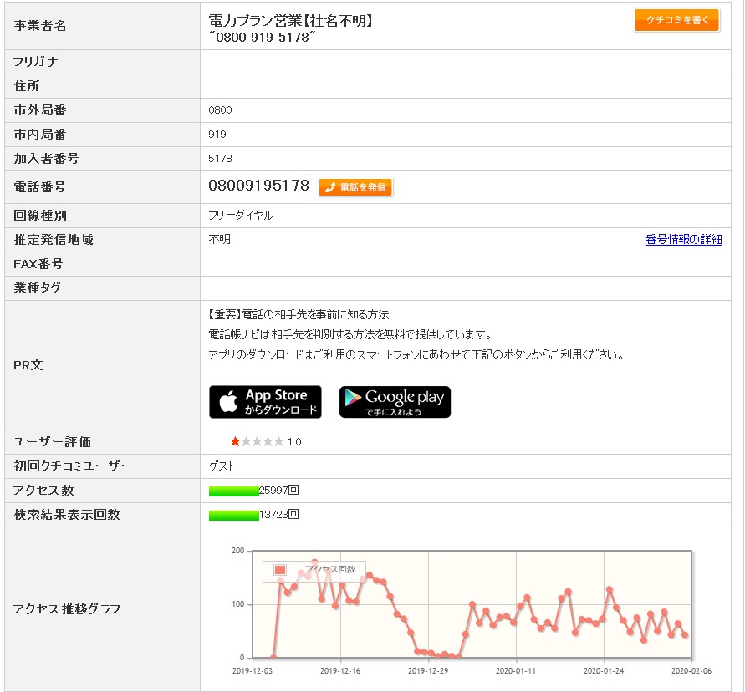Download via the App Store badge
The image size is (745, 692).
[x=265, y=402]
